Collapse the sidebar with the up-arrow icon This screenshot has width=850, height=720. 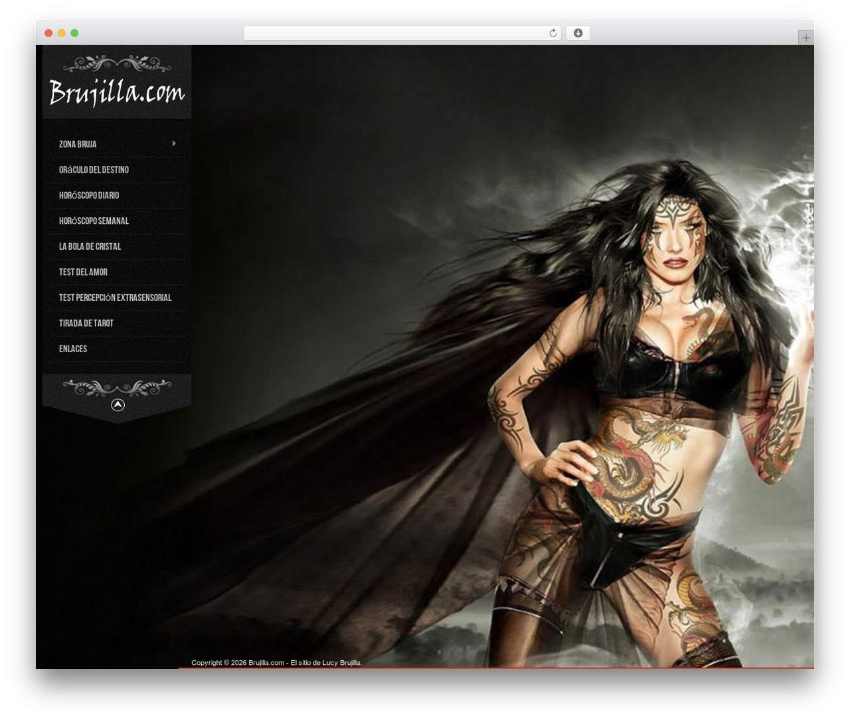(118, 405)
